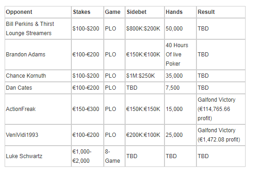
Task: Select the Dan Cates opponent cell
Action: (x=38, y=88)
